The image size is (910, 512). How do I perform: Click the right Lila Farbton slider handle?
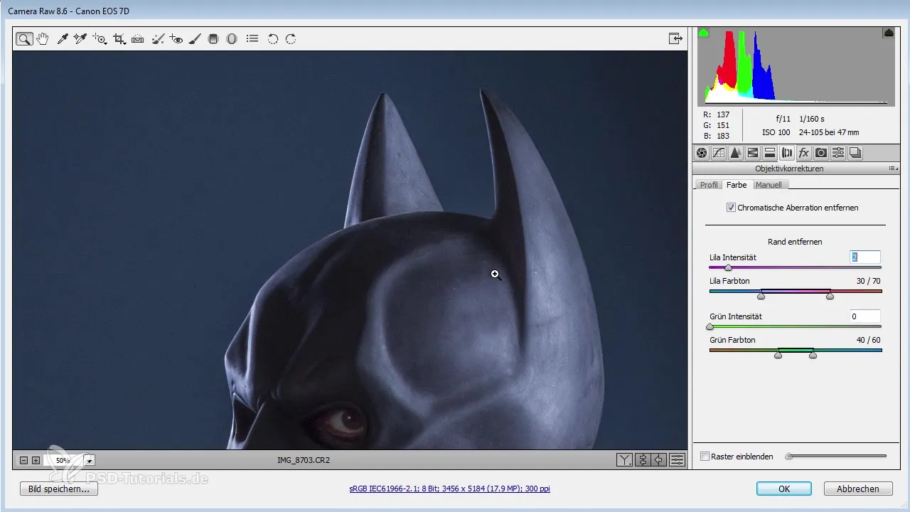click(830, 296)
